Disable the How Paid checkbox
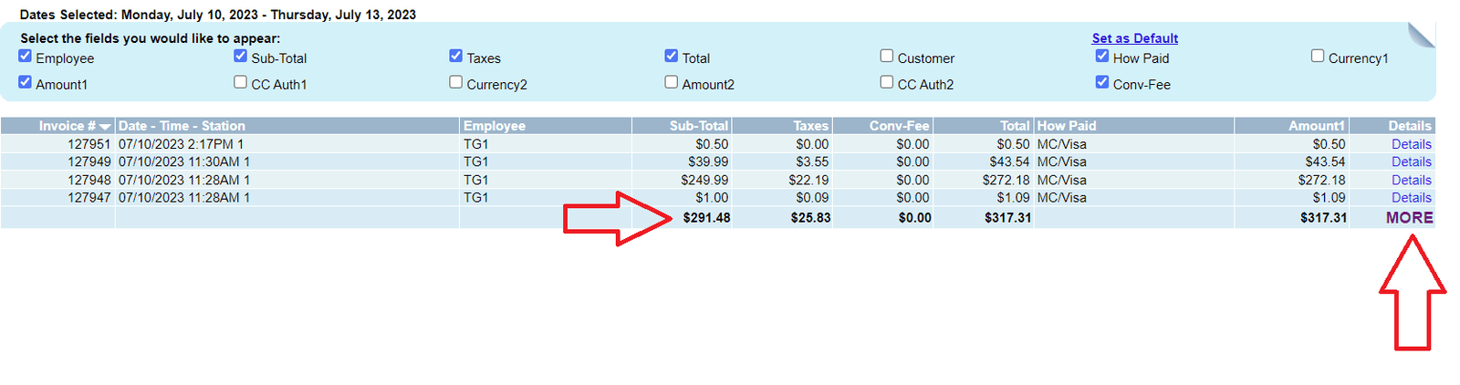The image size is (1460, 385). point(1101,57)
